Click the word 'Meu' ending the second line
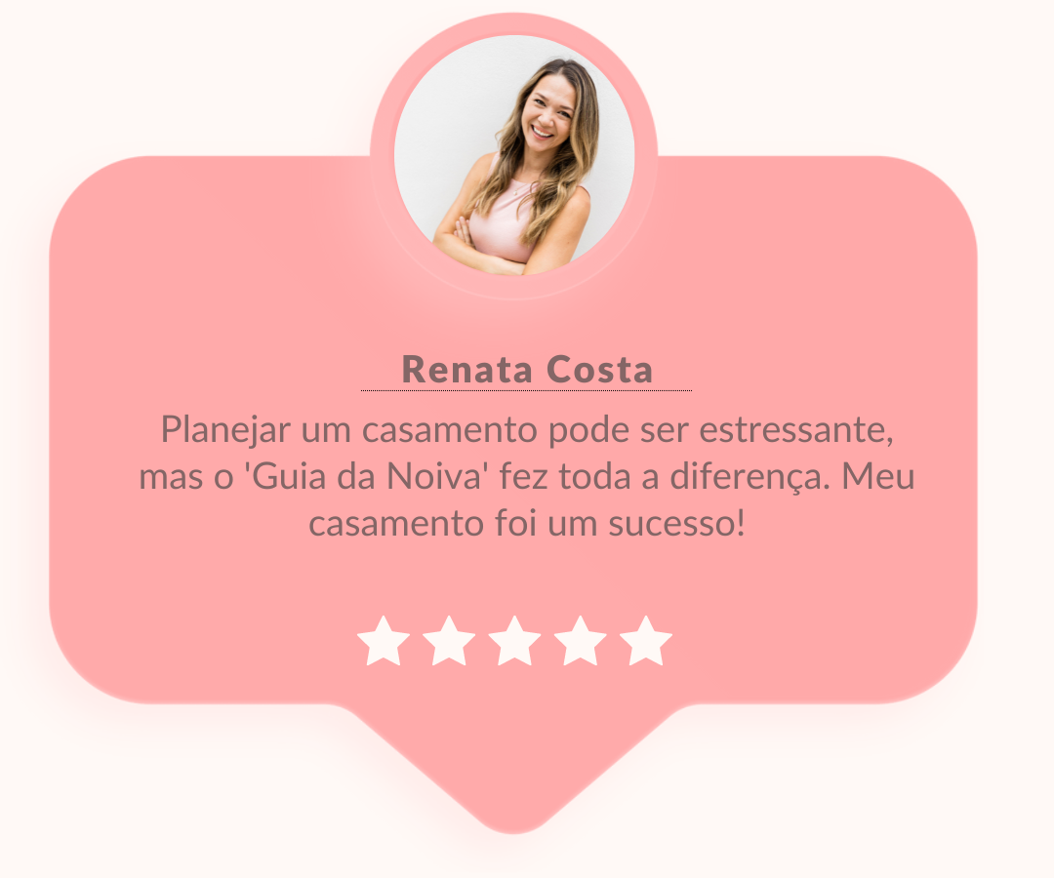The height and width of the screenshot is (878, 1054). [878, 477]
